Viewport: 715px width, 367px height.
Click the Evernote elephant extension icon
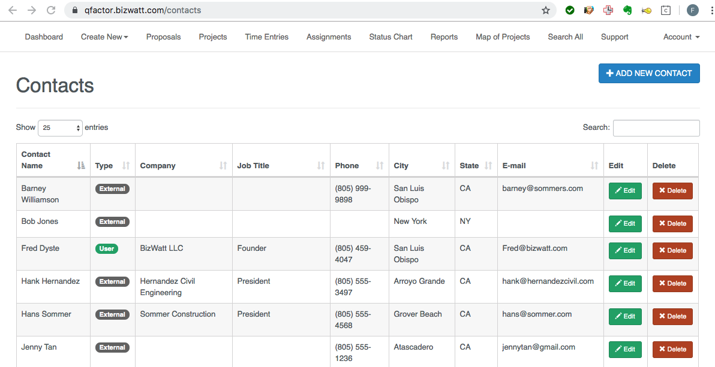[x=627, y=10]
